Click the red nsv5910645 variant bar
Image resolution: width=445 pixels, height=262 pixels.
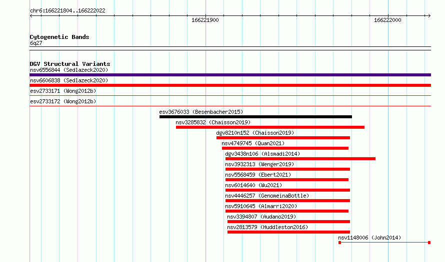click(287, 211)
